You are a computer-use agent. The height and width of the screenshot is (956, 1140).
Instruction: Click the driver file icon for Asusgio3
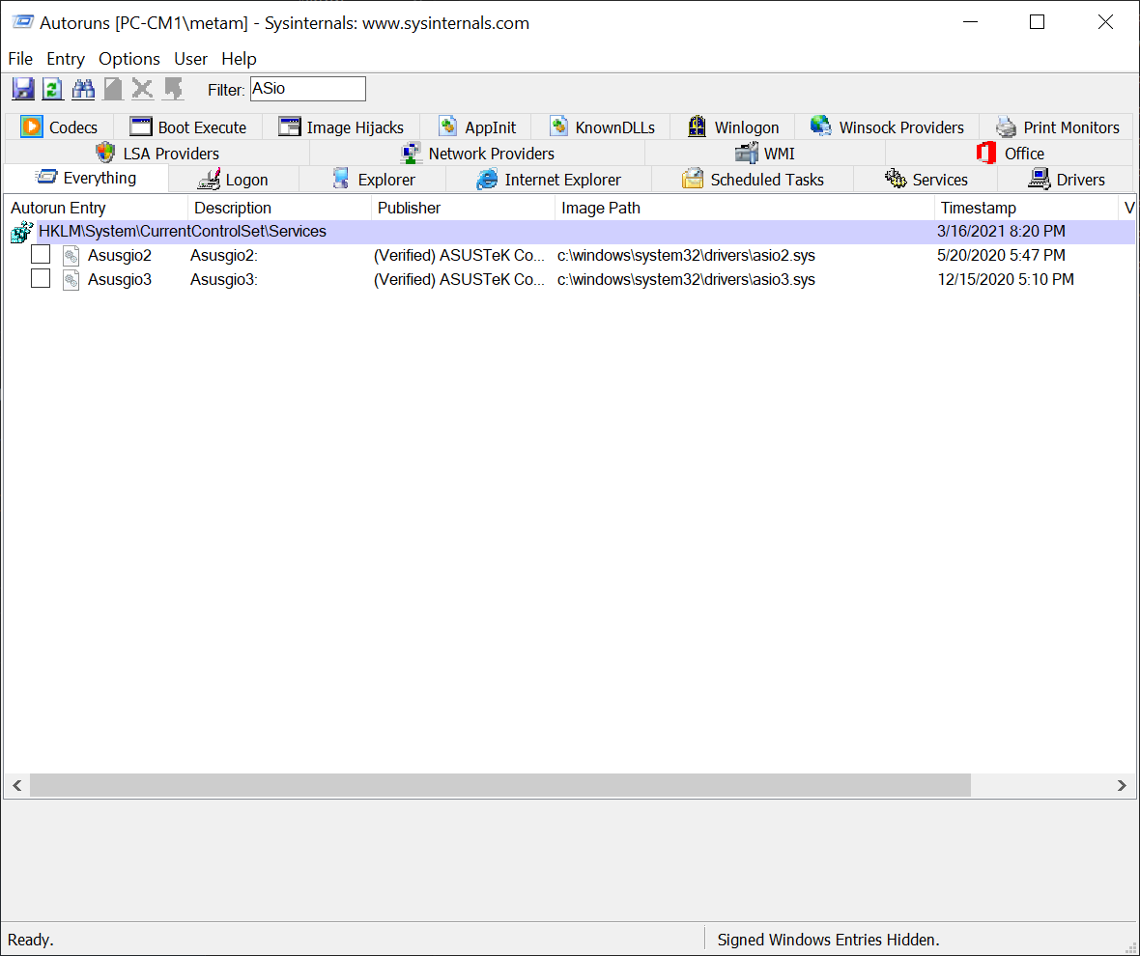[71, 280]
